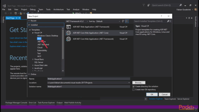Click the send feedback icon
The image size is (199, 112).
coord(149,5)
